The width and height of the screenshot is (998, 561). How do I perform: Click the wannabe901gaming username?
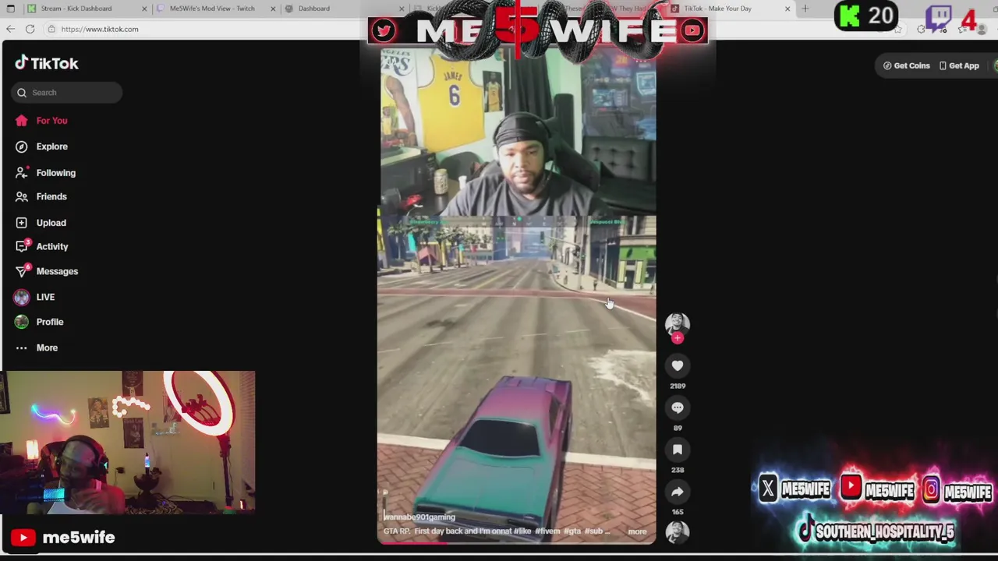(x=419, y=517)
